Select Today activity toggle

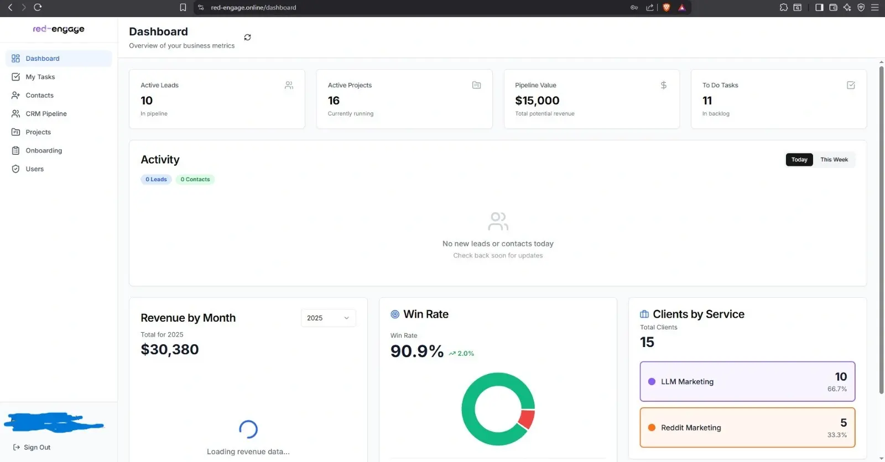click(799, 160)
